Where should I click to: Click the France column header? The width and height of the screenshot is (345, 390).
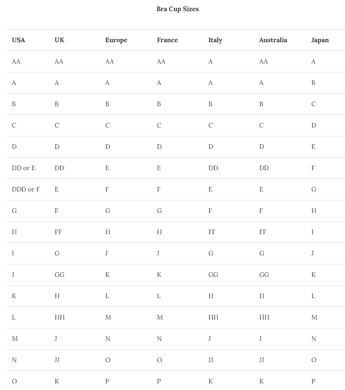click(167, 40)
